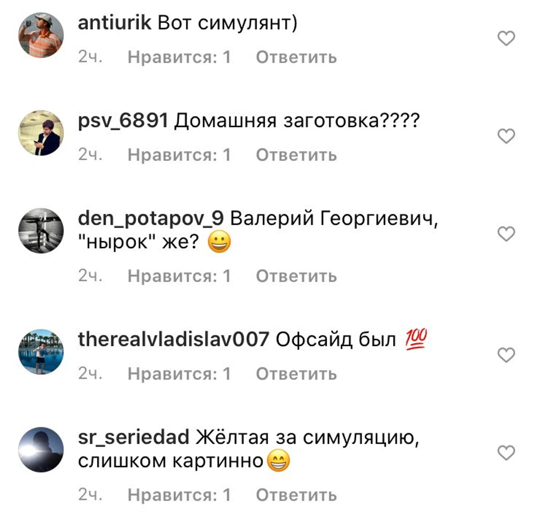Viewport: 547px width, 529px height.
Task: Like sr_seriedad's comment using heart icon
Action: [506, 453]
